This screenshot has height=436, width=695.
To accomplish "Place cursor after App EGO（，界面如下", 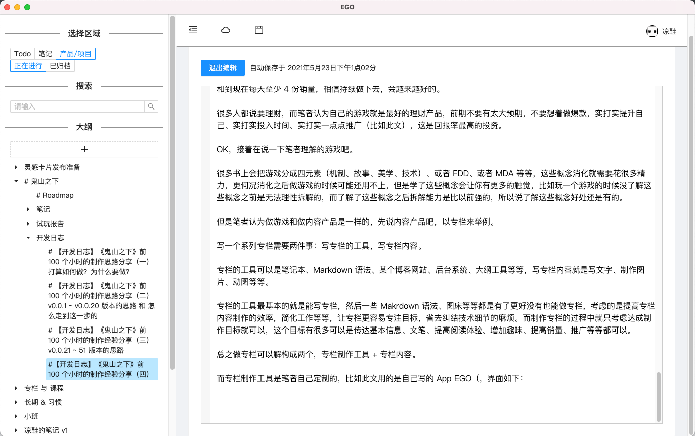I will [x=524, y=379].
